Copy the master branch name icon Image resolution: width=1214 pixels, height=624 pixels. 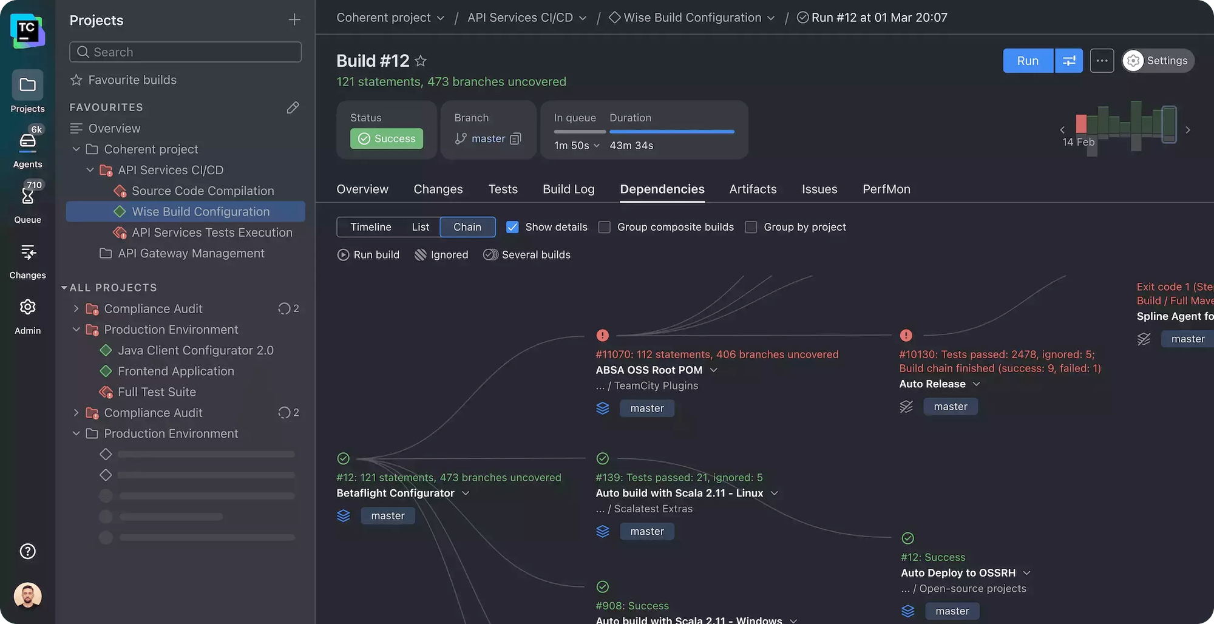tap(515, 139)
